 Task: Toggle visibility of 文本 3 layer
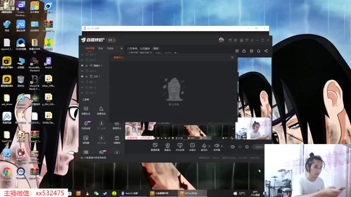(x=82, y=93)
